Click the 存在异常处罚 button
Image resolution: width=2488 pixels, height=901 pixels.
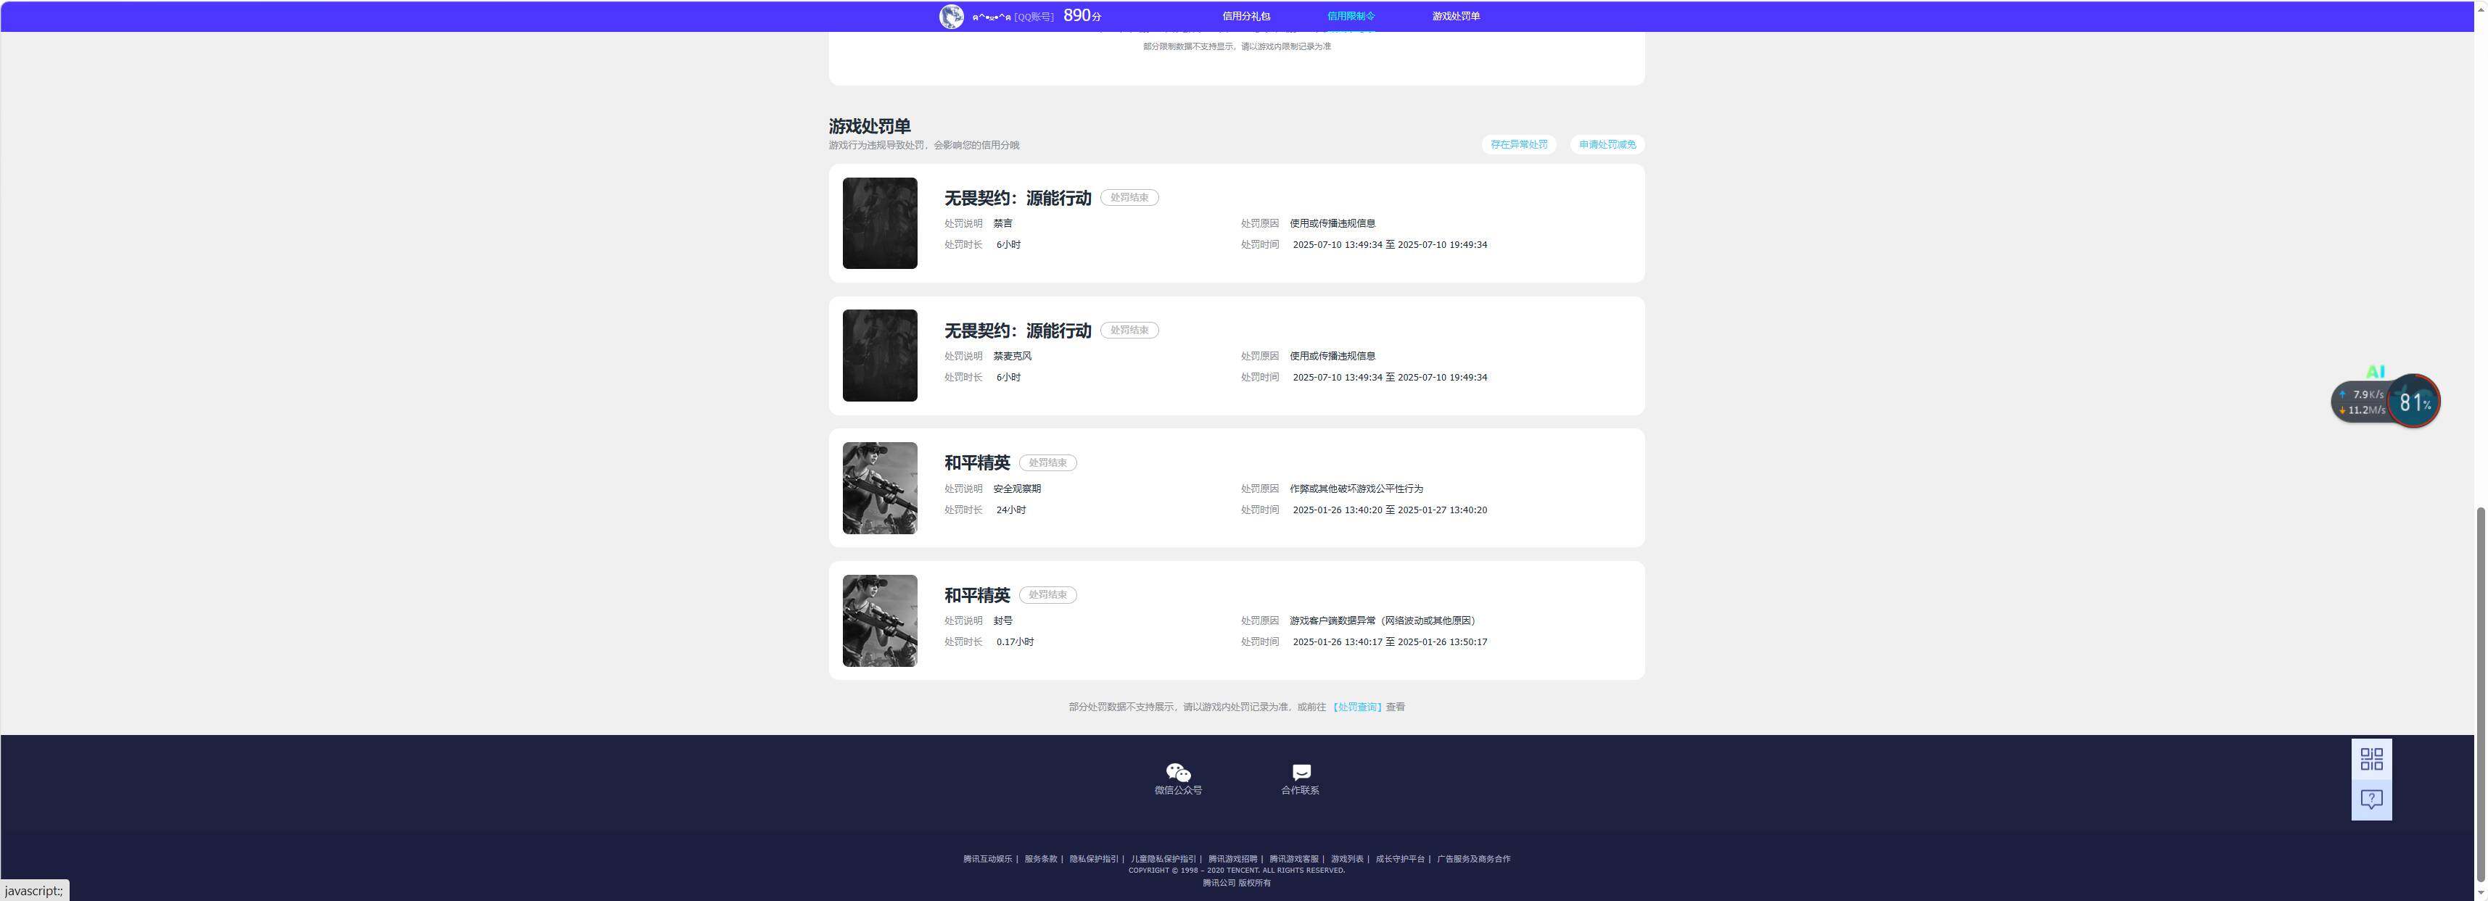[x=1518, y=145]
